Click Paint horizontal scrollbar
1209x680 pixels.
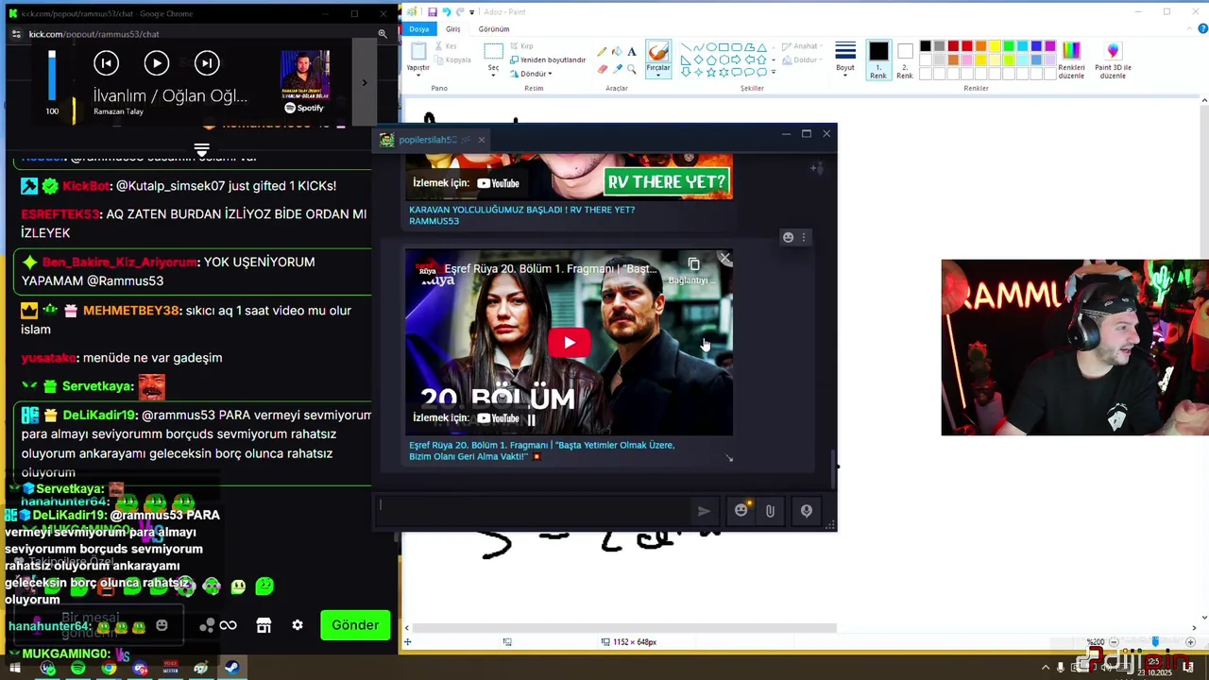tap(623, 628)
